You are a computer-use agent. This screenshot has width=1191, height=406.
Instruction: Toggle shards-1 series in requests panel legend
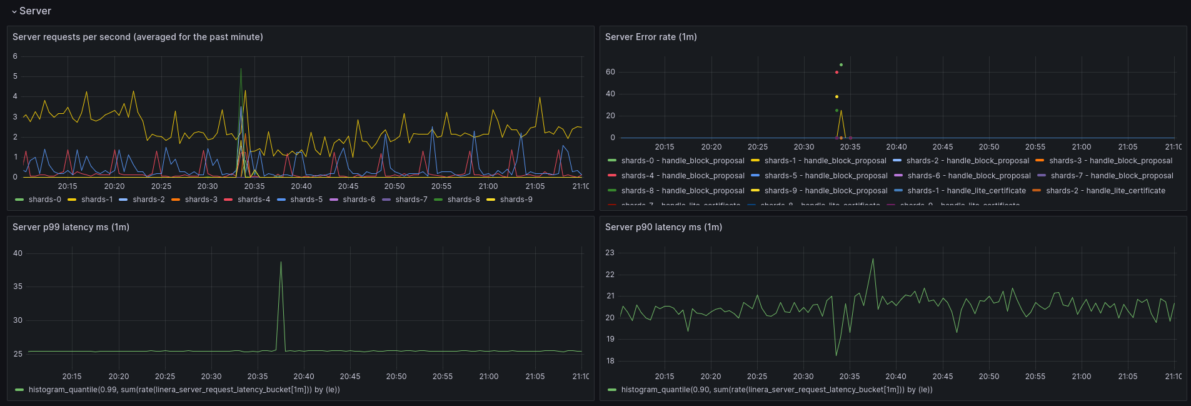pos(97,200)
